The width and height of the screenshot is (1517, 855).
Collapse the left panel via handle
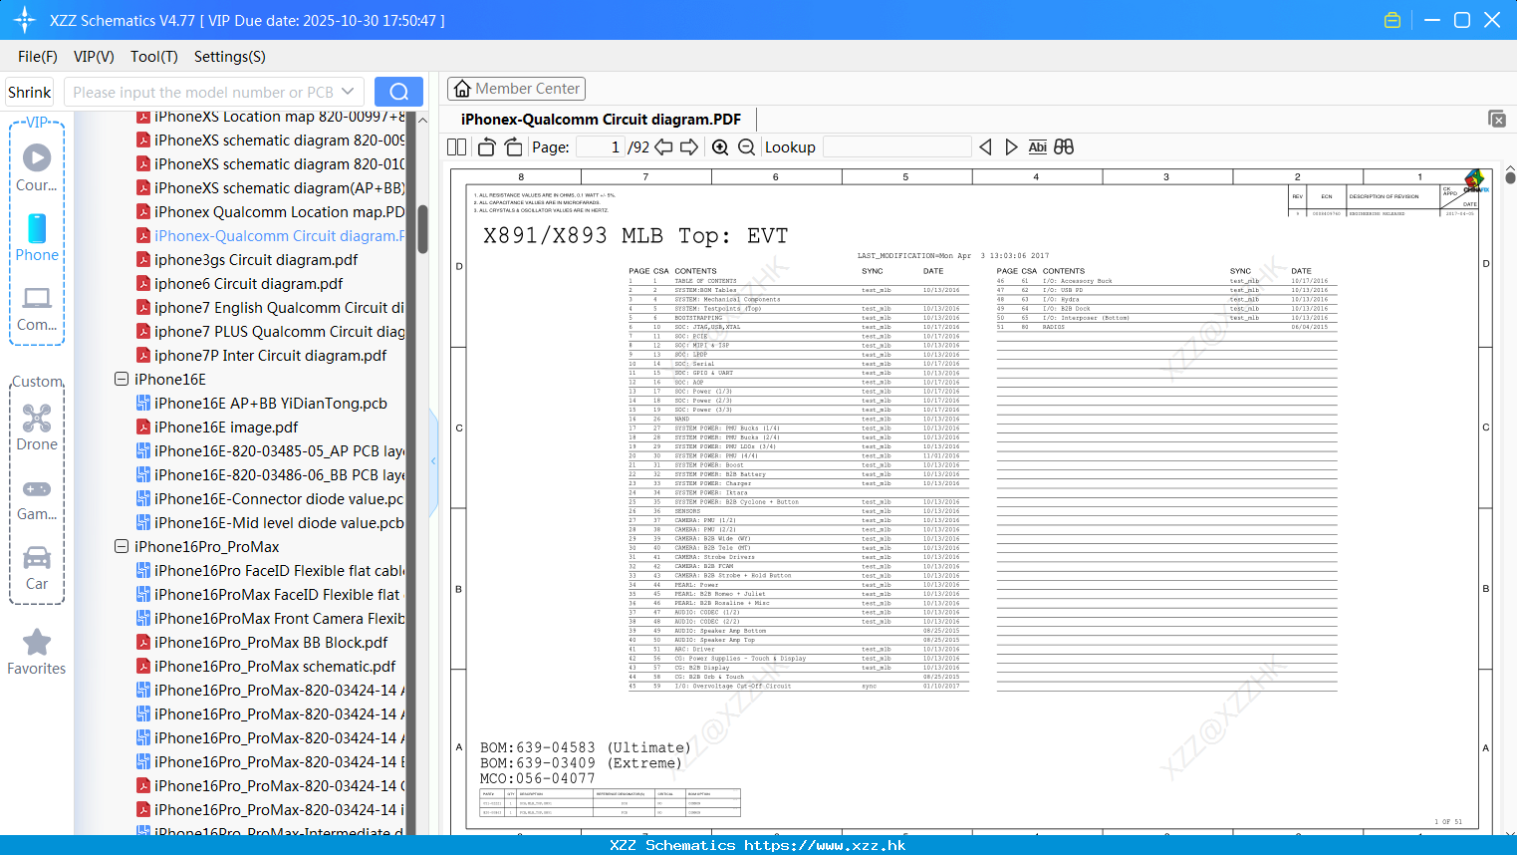[433, 460]
